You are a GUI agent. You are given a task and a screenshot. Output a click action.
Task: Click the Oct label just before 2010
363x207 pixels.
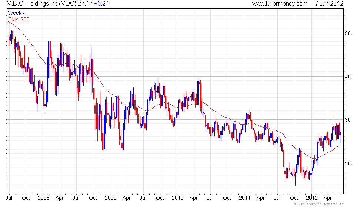pos(160,198)
